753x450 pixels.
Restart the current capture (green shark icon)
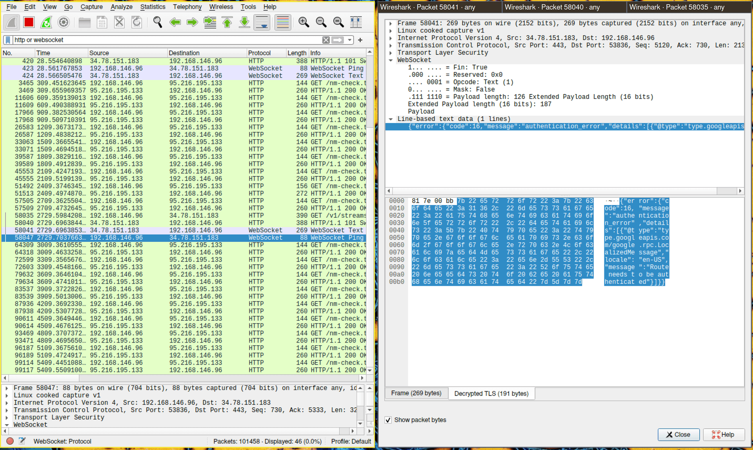coord(46,22)
